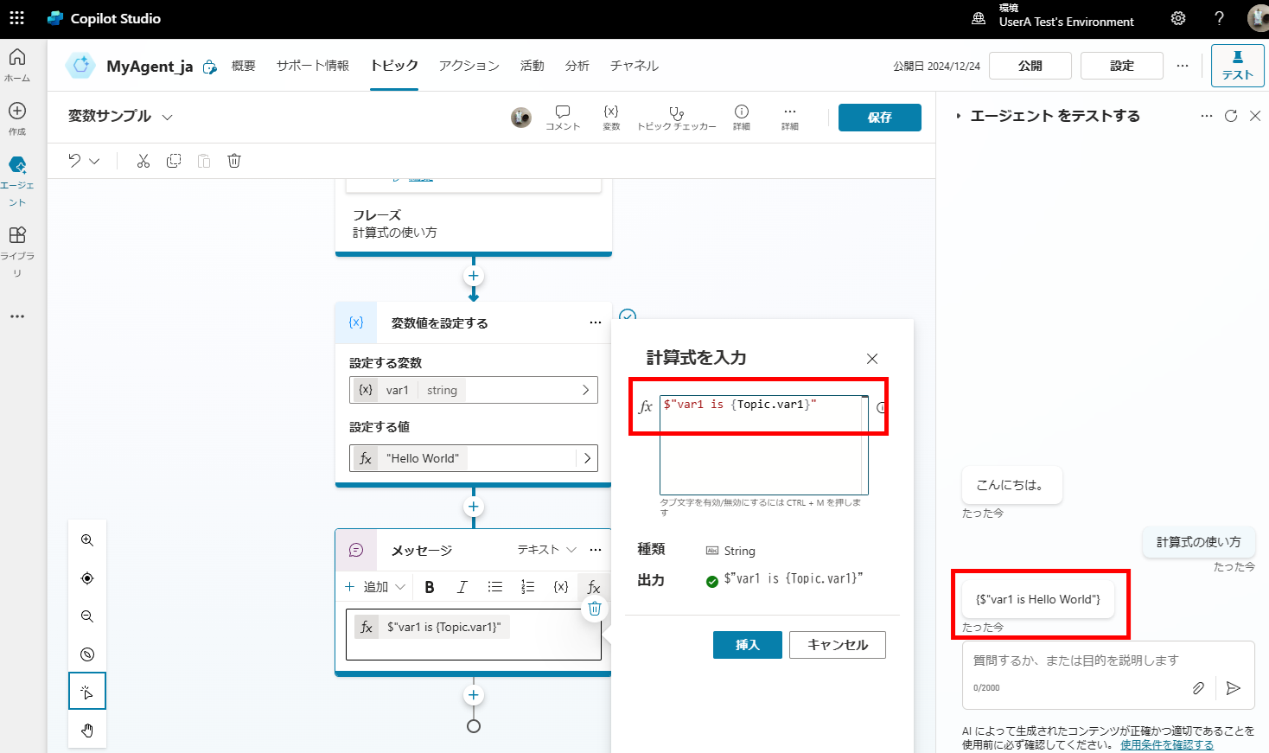
Task: Click the chat message input field
Action: point(1075,660)
